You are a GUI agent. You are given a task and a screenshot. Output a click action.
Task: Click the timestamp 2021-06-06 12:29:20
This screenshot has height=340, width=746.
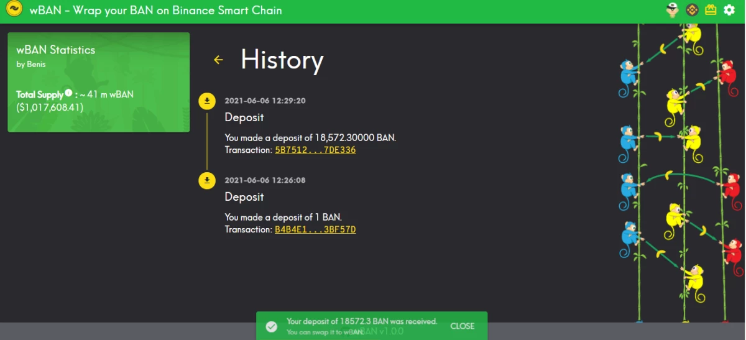[265, 101]
